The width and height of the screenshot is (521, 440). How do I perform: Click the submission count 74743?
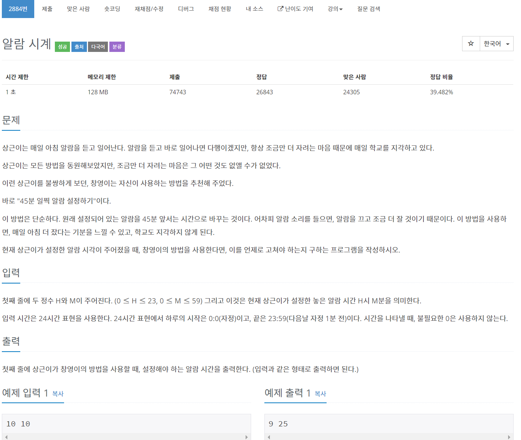(177, 92)
